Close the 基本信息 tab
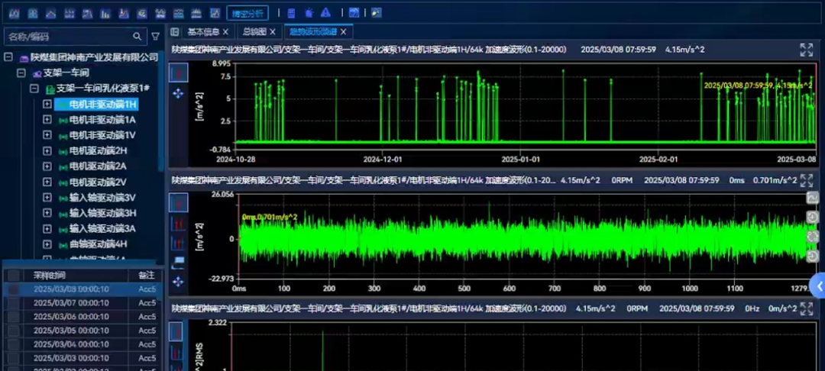Viewport: 825px width, 371px height. 225,32
